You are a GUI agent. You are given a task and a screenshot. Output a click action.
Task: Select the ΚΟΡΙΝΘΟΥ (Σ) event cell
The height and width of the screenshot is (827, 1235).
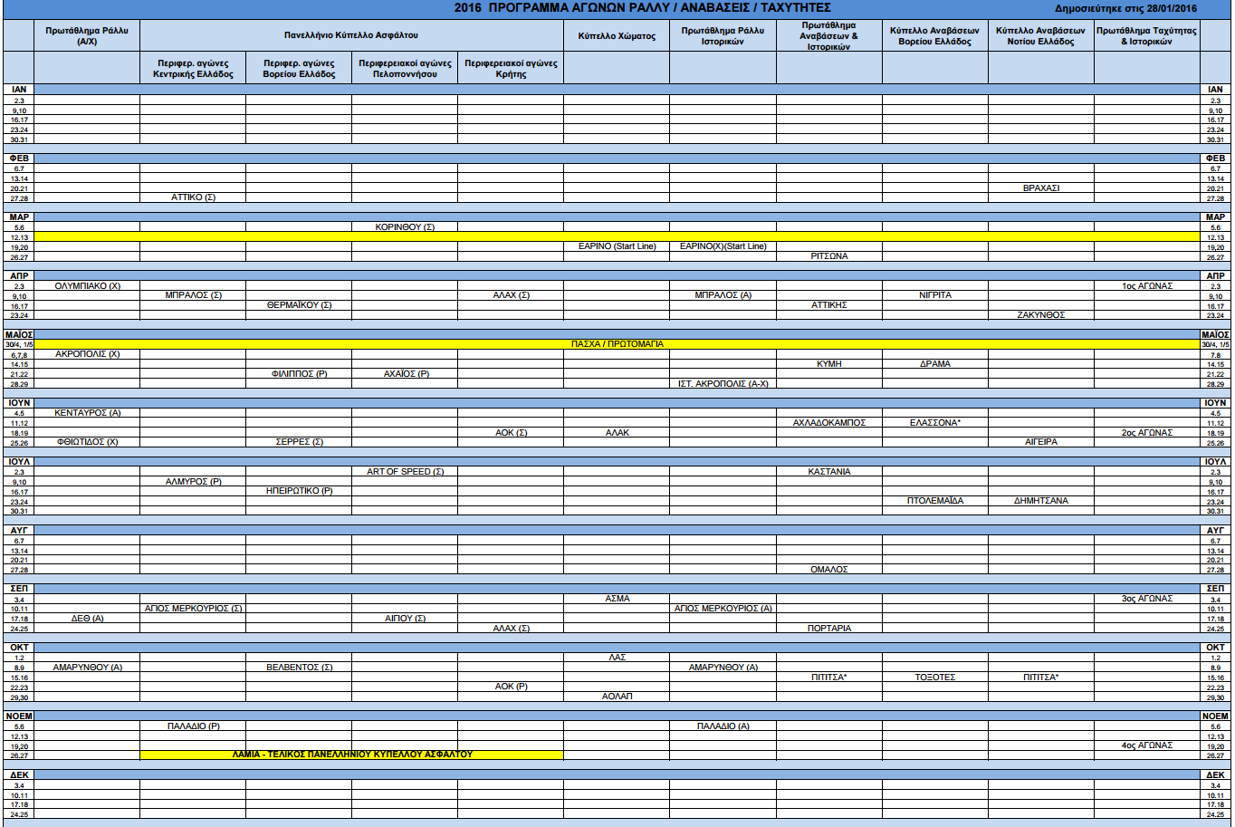point(405,227)
